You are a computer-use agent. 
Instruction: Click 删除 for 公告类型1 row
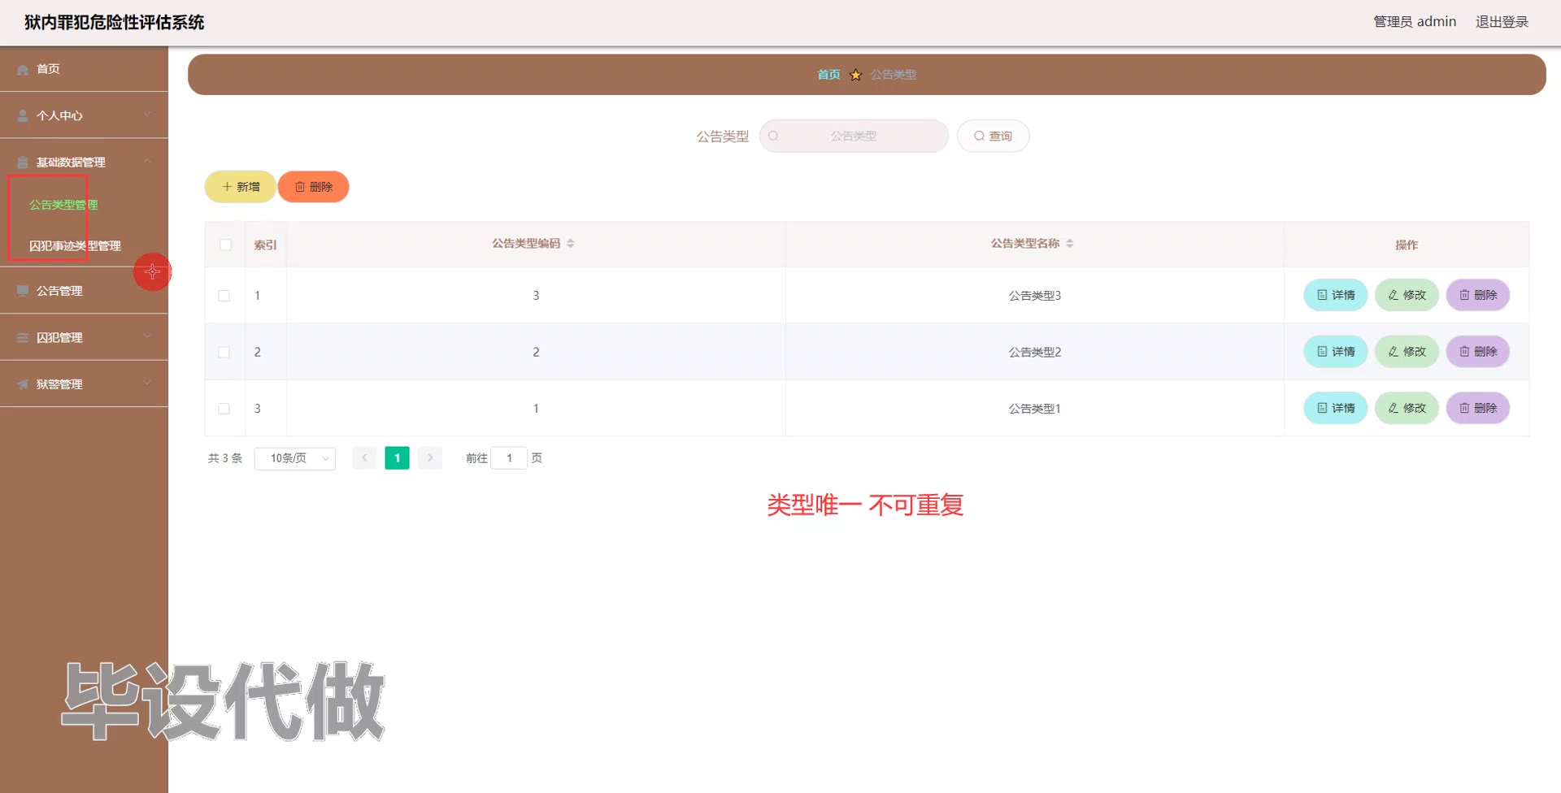1478,408
